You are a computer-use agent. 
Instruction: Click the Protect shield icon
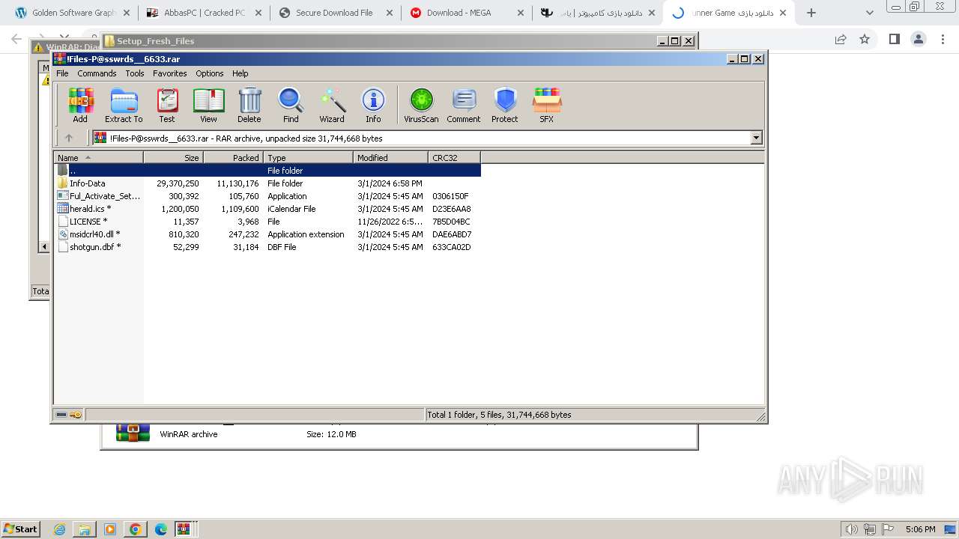click(505, 105)
